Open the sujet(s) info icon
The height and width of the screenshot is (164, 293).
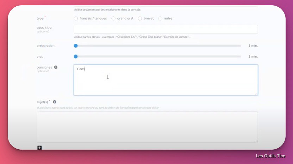55,102
